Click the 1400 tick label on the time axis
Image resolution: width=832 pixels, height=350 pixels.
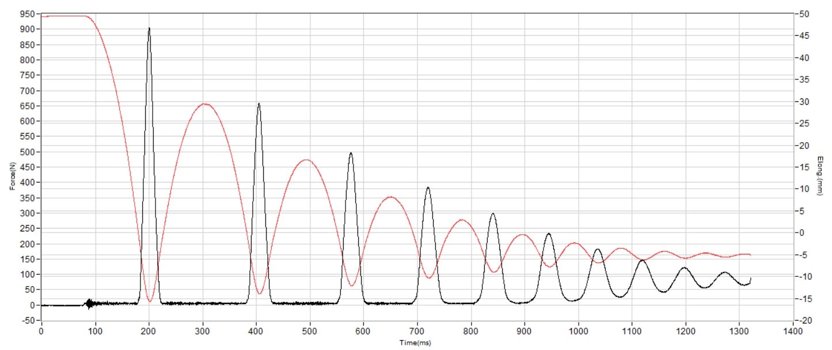793,332
